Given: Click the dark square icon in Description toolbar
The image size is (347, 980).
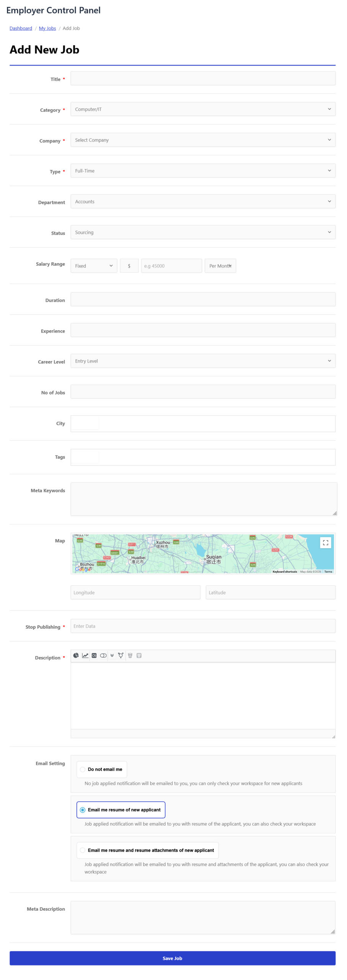Looking at the screenshot, I should (94, 655).
